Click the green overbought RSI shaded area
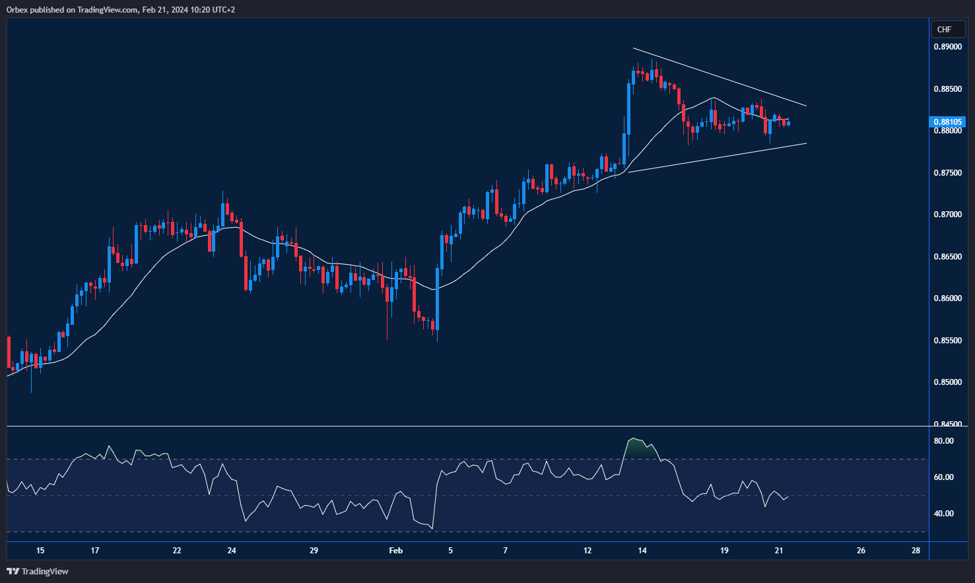 [x=638, y=449]
